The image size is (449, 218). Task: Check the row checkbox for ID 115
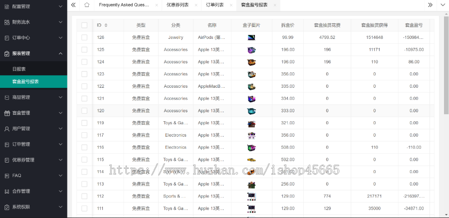(84, 160)
